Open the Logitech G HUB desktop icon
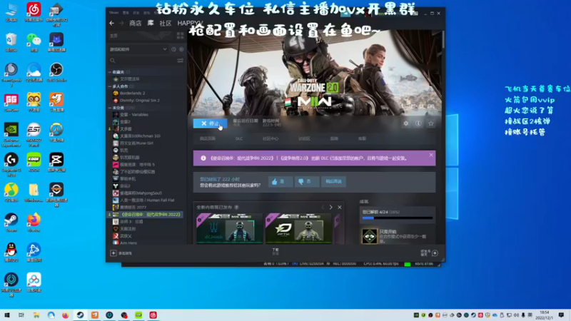Screen dimensions: 571x321 tap(11, 165)
